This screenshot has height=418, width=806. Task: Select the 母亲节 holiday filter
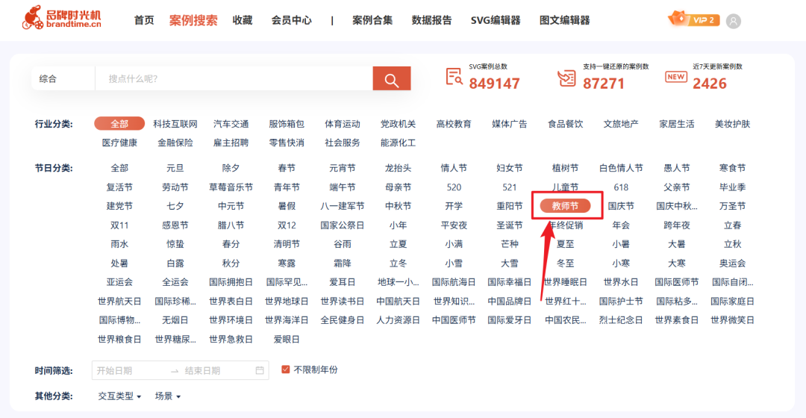click(398, 187)
